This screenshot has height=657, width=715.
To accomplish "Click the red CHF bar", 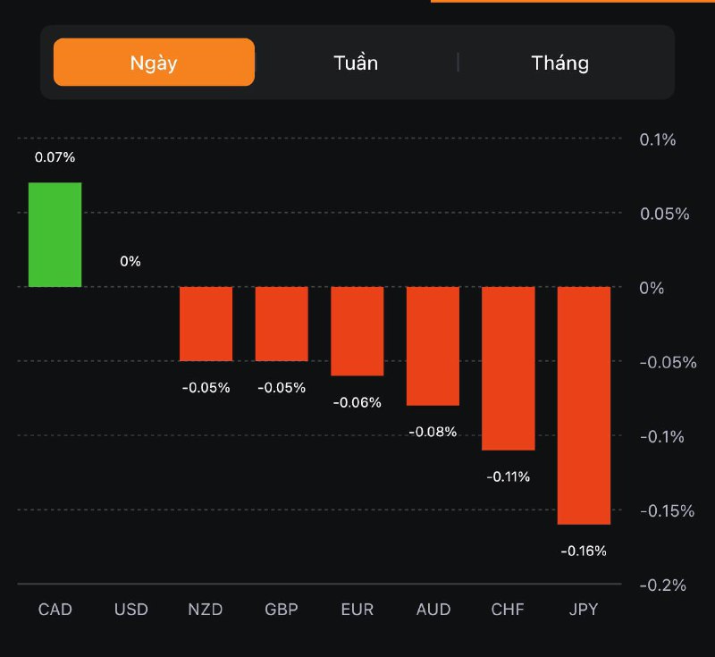I will tap(509, 368).
